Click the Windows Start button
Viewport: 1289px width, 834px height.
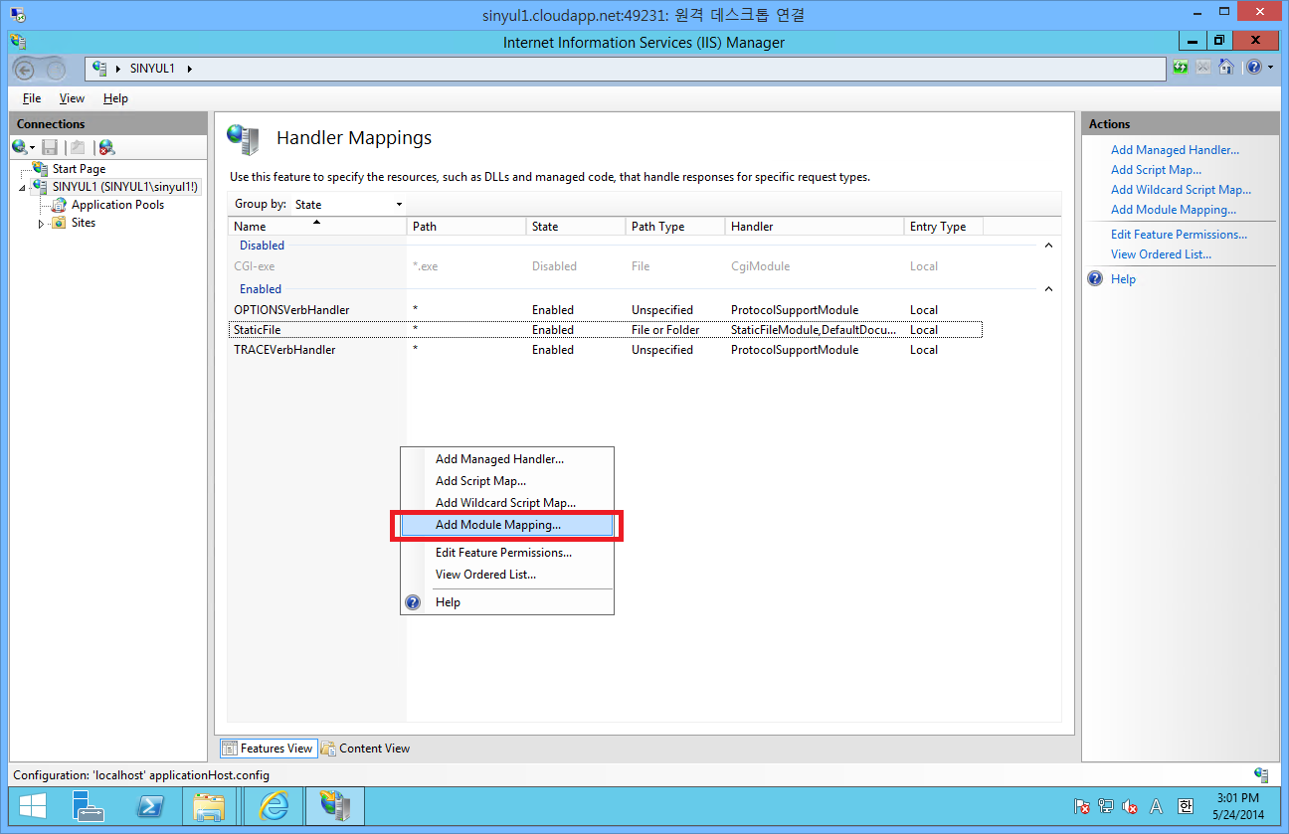[31, 805]
